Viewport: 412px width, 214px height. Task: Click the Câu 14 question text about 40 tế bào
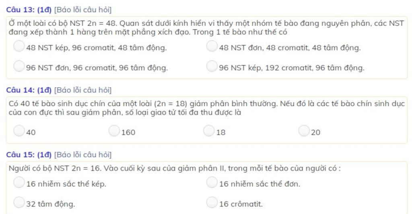[206, 108]
